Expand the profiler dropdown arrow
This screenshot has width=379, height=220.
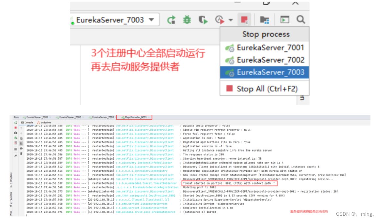(x=231, y=20)
